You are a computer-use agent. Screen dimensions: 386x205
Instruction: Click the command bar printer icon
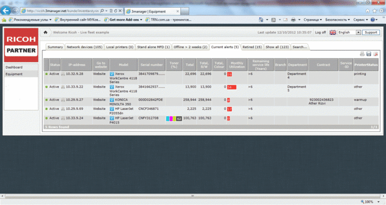pyautogui.click(x=293, y=20)
